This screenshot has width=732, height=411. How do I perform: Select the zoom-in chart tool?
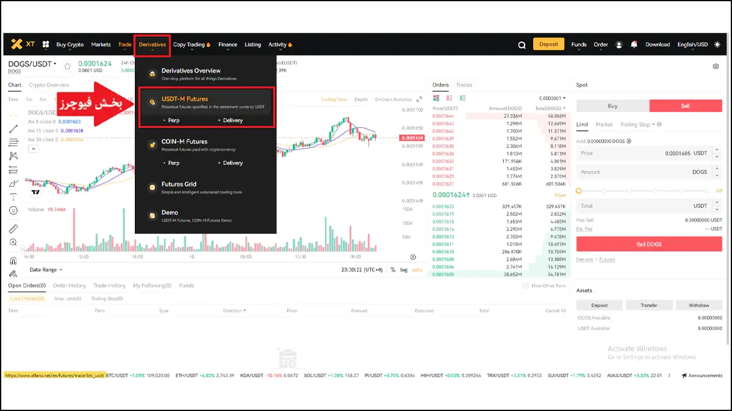click(x=13, y=242)
